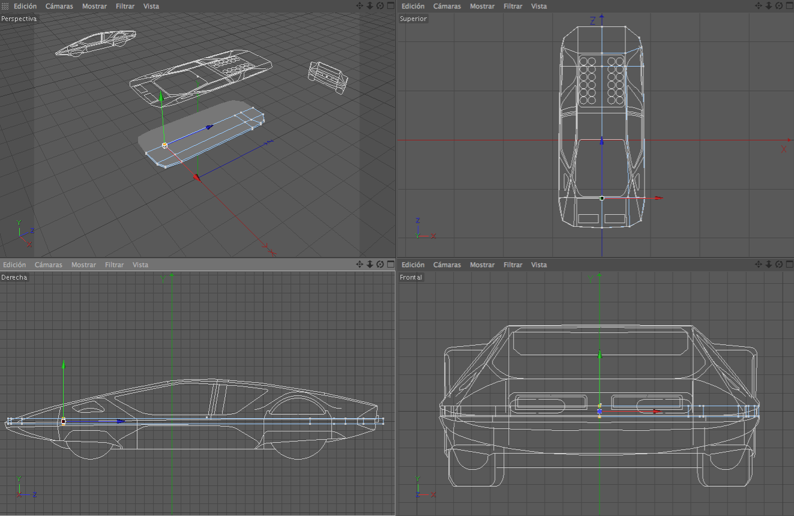Open the Filtrar dropdown in Derecha viewport

114,265
